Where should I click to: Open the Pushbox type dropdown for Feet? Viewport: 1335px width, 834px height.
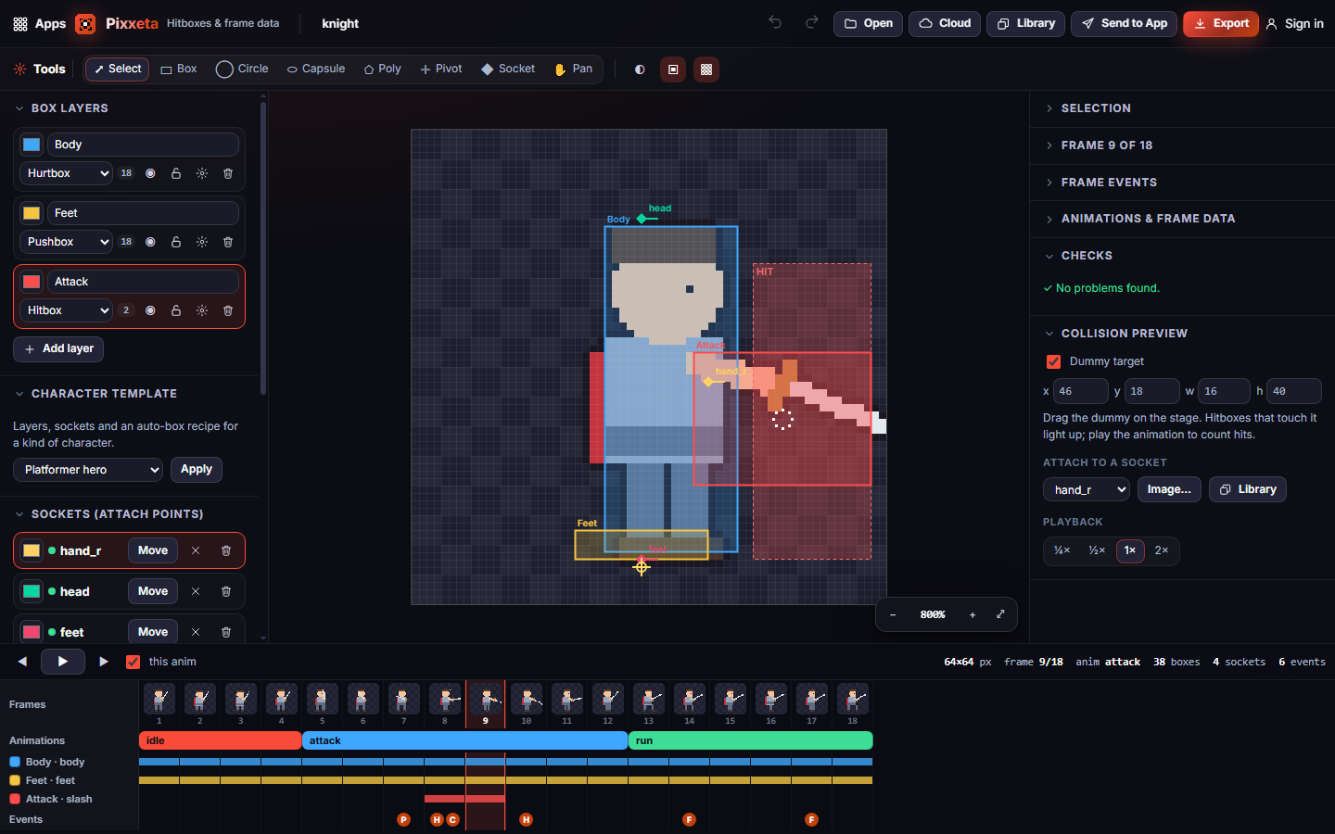click(x=66, y=242)
